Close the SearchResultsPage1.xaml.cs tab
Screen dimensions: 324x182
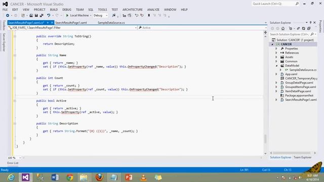point(52,23)
